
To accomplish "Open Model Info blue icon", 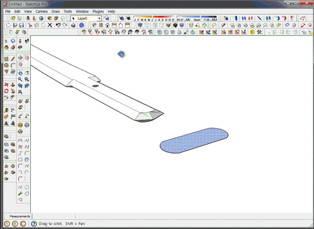I will pyautogui.click(x=82, y=25).
